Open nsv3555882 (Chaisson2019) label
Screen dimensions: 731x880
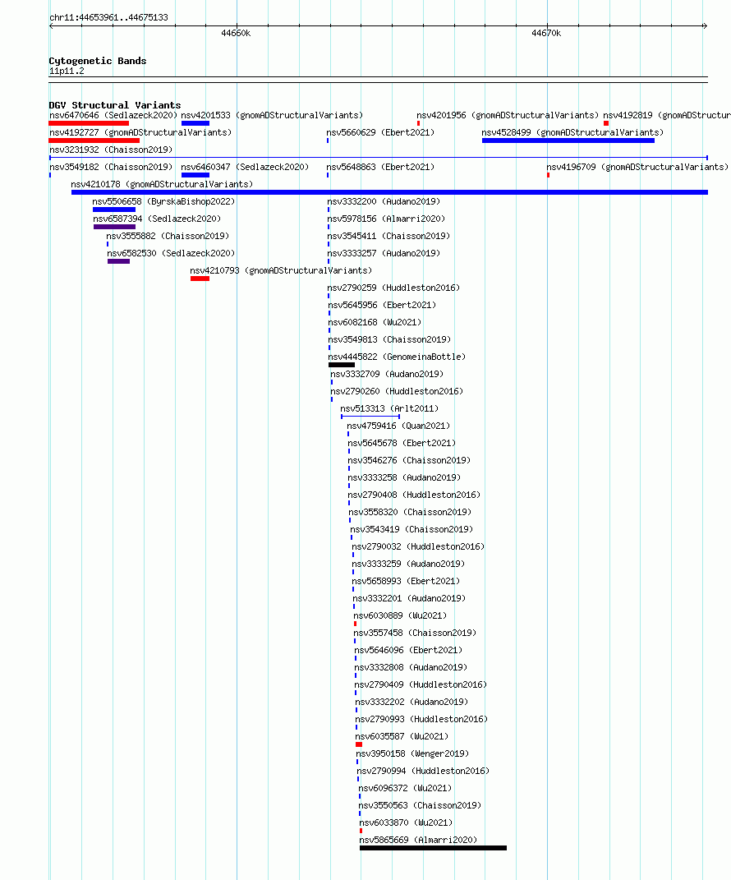(168, 237)
